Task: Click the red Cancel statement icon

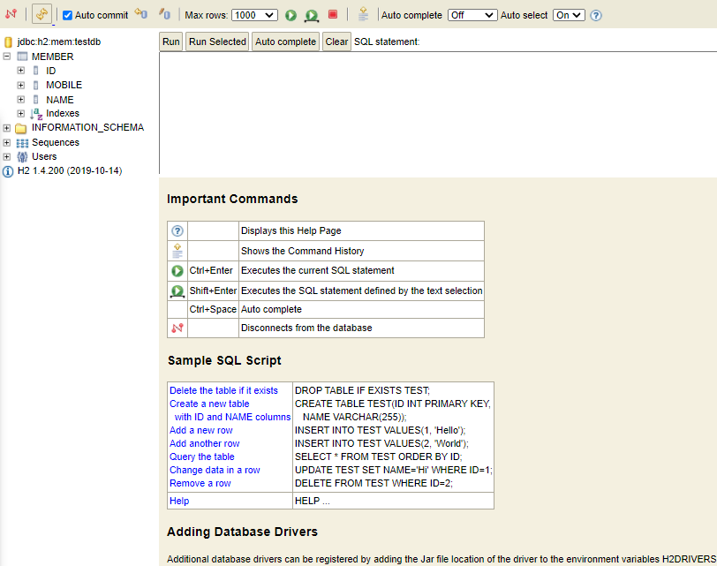Action: (333, 15)
